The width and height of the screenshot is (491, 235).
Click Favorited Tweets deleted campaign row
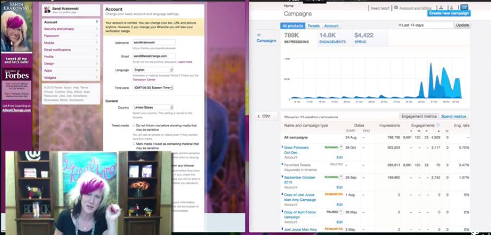tap(376, 167)
